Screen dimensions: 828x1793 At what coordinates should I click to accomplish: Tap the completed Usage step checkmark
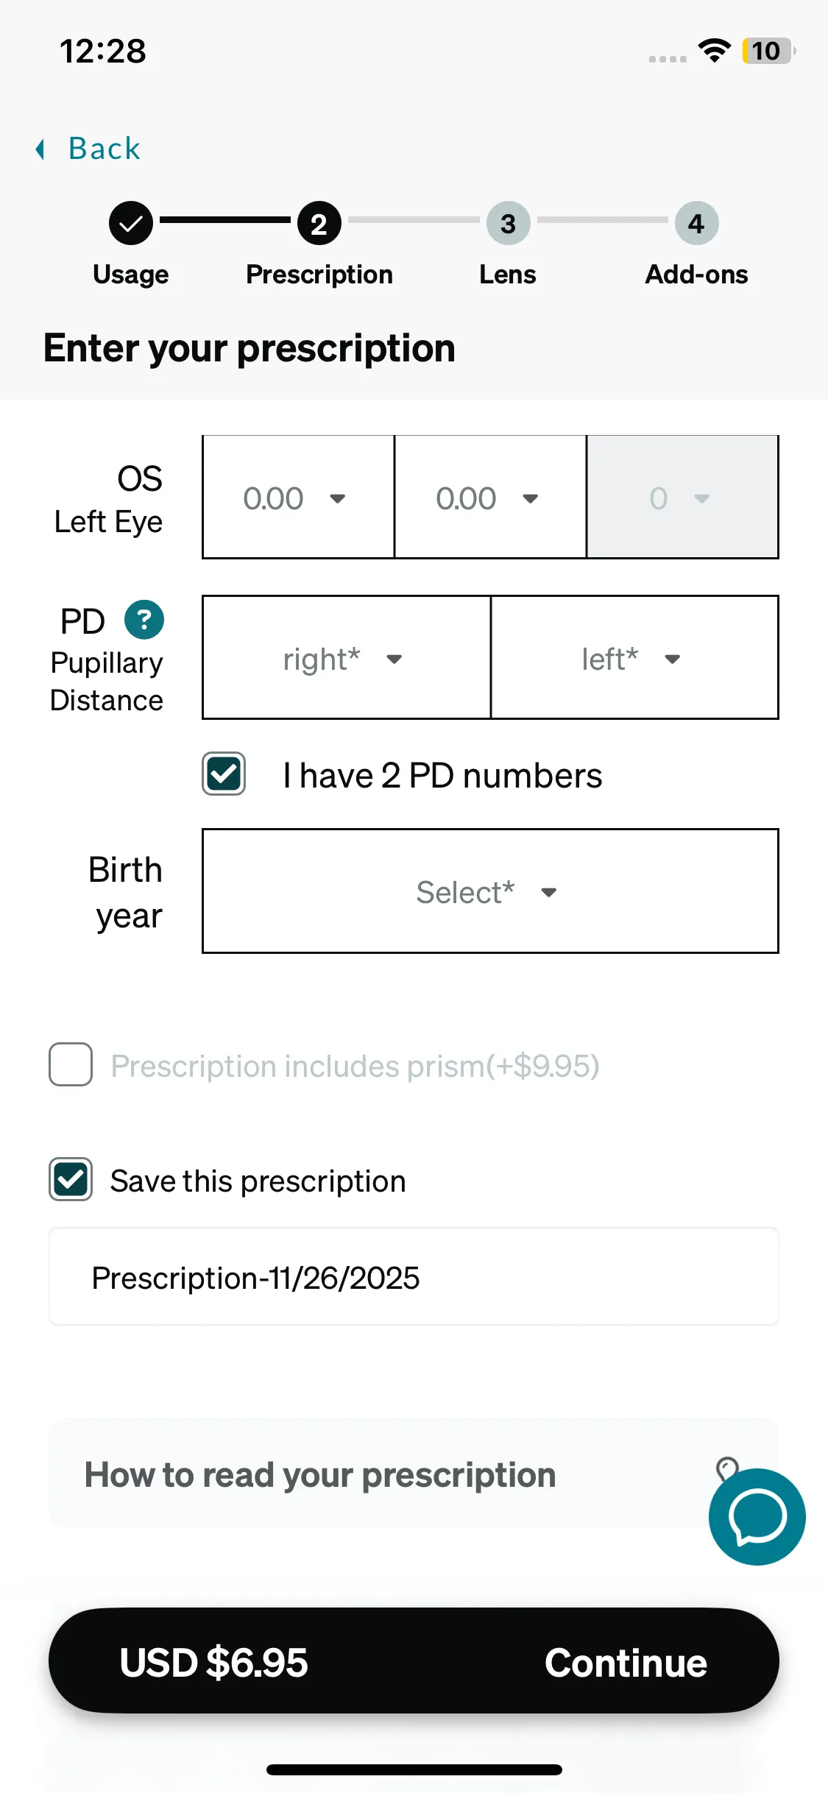pos(131,223)
